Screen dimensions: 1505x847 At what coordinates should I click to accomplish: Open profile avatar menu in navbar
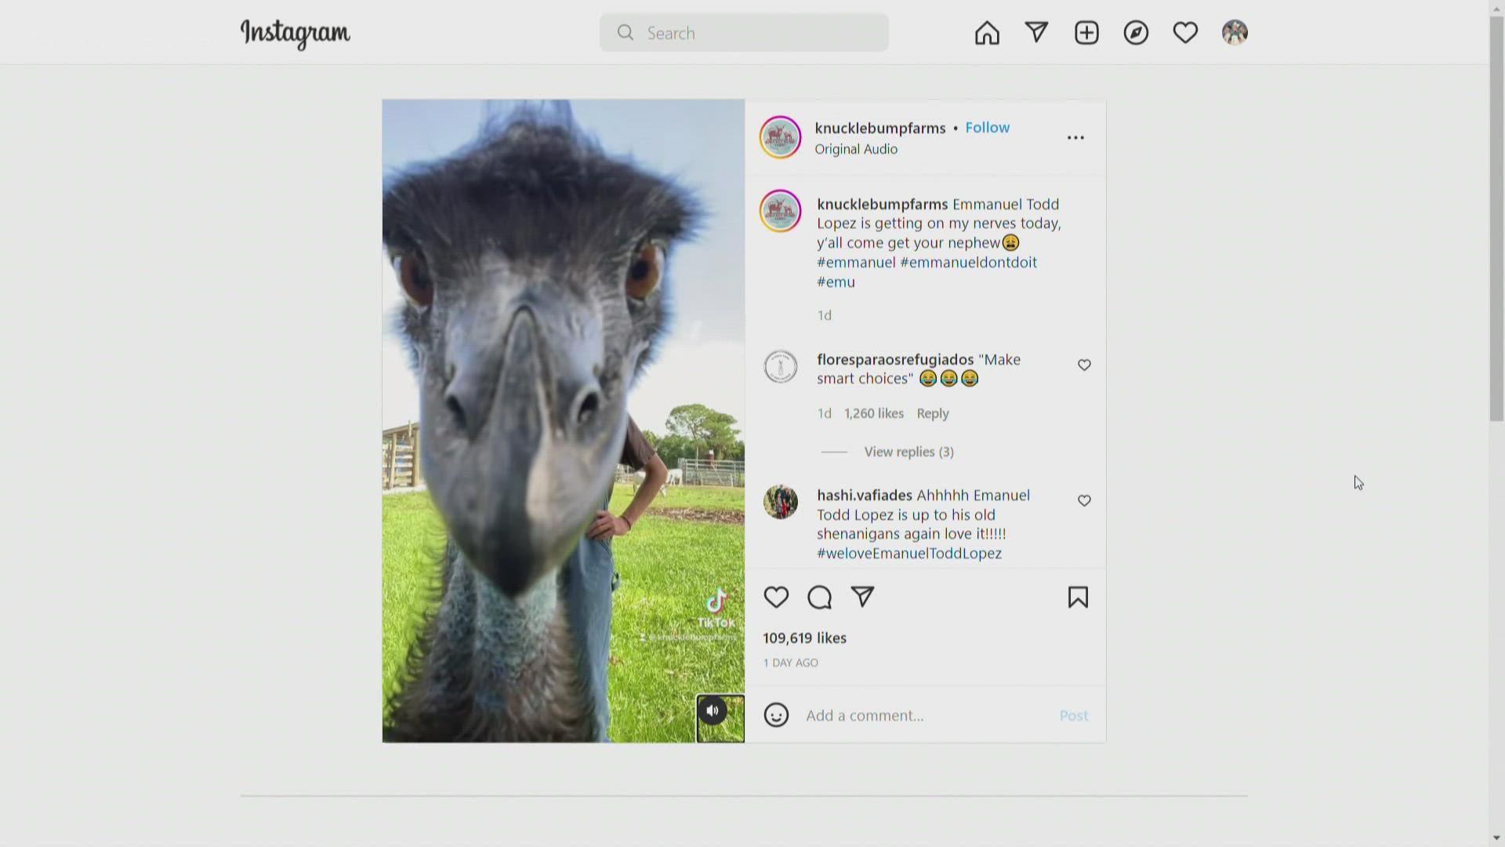[1235, 33]
